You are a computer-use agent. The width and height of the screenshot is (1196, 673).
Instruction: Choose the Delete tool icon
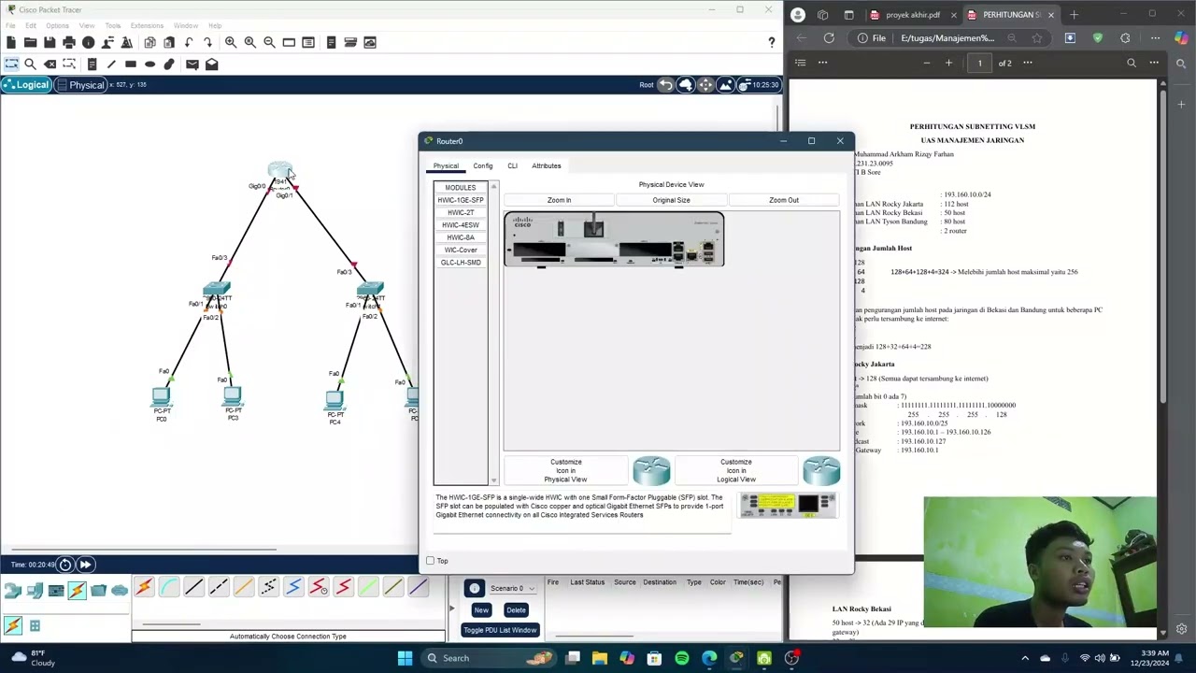(50, 64)
